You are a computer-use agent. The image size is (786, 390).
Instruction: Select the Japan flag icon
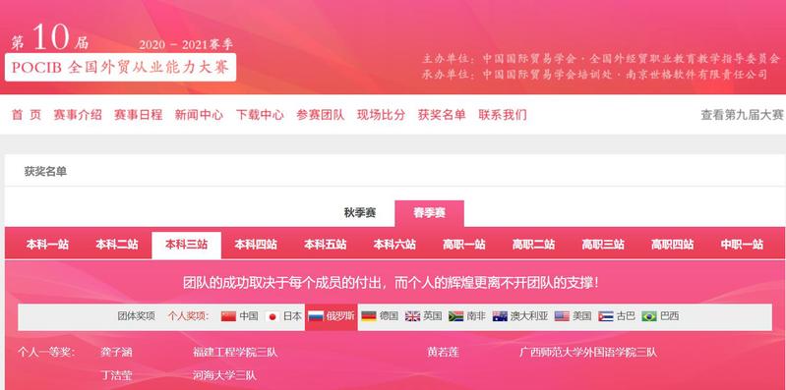click(272, 316)
